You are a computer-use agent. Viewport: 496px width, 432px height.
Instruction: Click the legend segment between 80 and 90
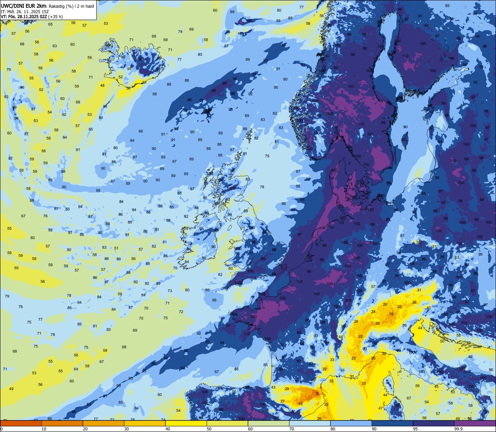(x=351, y=423)
